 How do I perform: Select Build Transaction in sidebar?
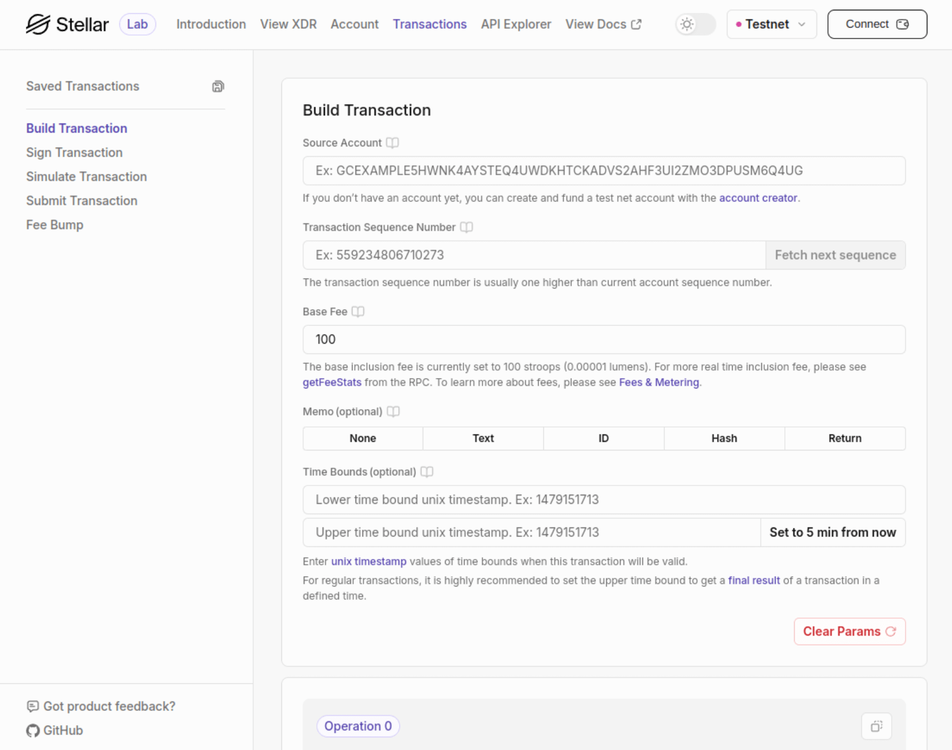(x=76, y=129)
